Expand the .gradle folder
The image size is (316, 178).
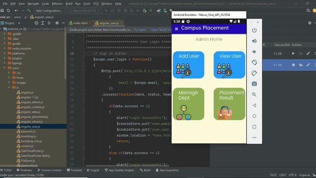[x=4, y=34]
